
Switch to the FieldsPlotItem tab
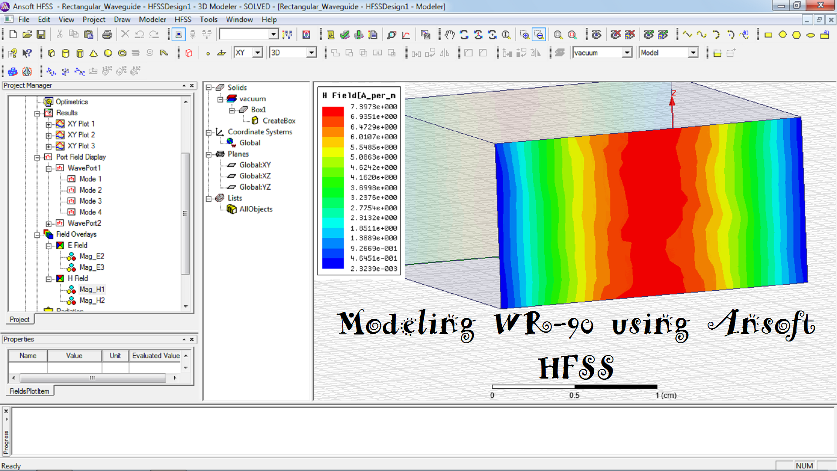(x=29, y=391)
